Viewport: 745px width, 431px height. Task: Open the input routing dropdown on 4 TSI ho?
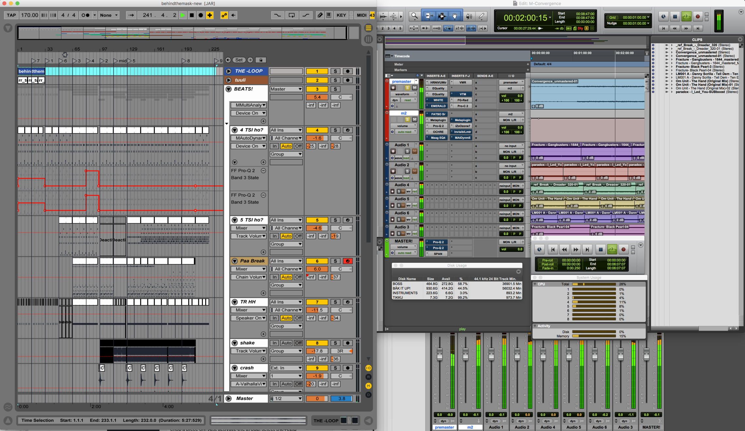pos(286,130)
